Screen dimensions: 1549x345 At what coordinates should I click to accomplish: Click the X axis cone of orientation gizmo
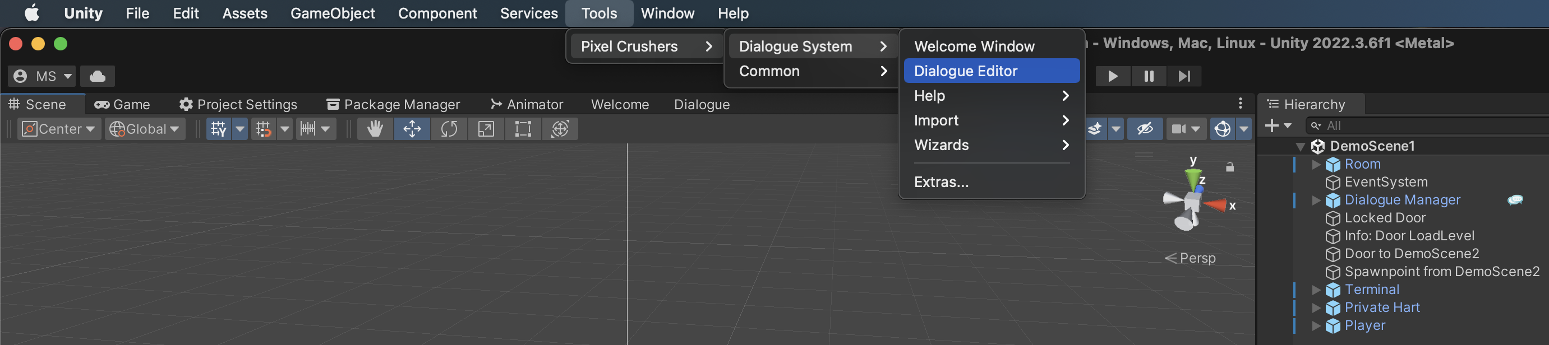point(1215,206)
